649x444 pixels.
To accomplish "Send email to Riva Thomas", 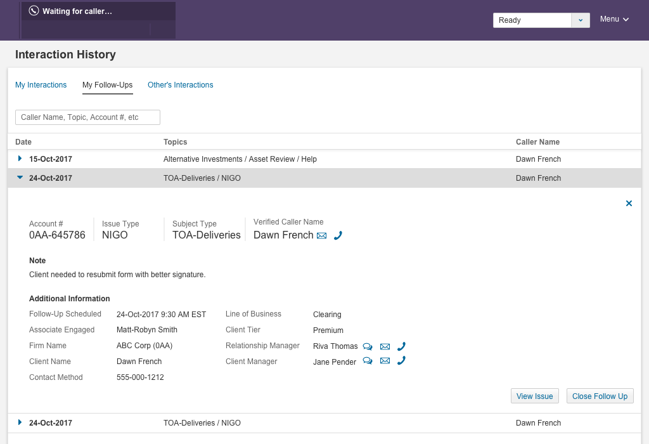I will tap(385, 346).
